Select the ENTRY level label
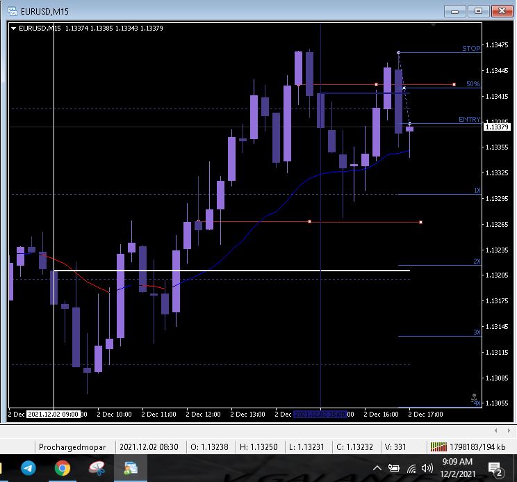This screenshot has height=482, width=517. point(469,120)
